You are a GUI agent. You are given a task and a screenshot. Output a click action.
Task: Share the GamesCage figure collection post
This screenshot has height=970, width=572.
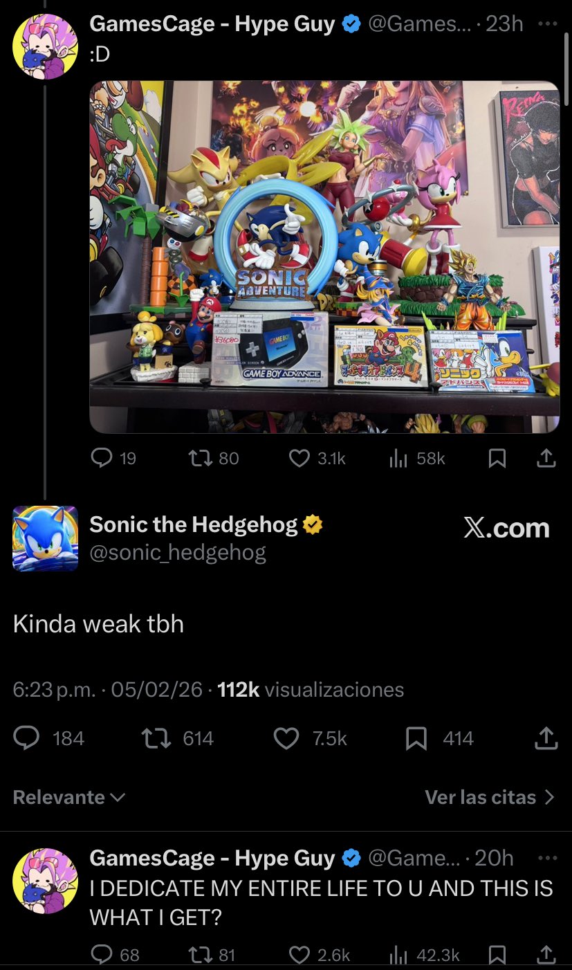click(x=546, y=458)
